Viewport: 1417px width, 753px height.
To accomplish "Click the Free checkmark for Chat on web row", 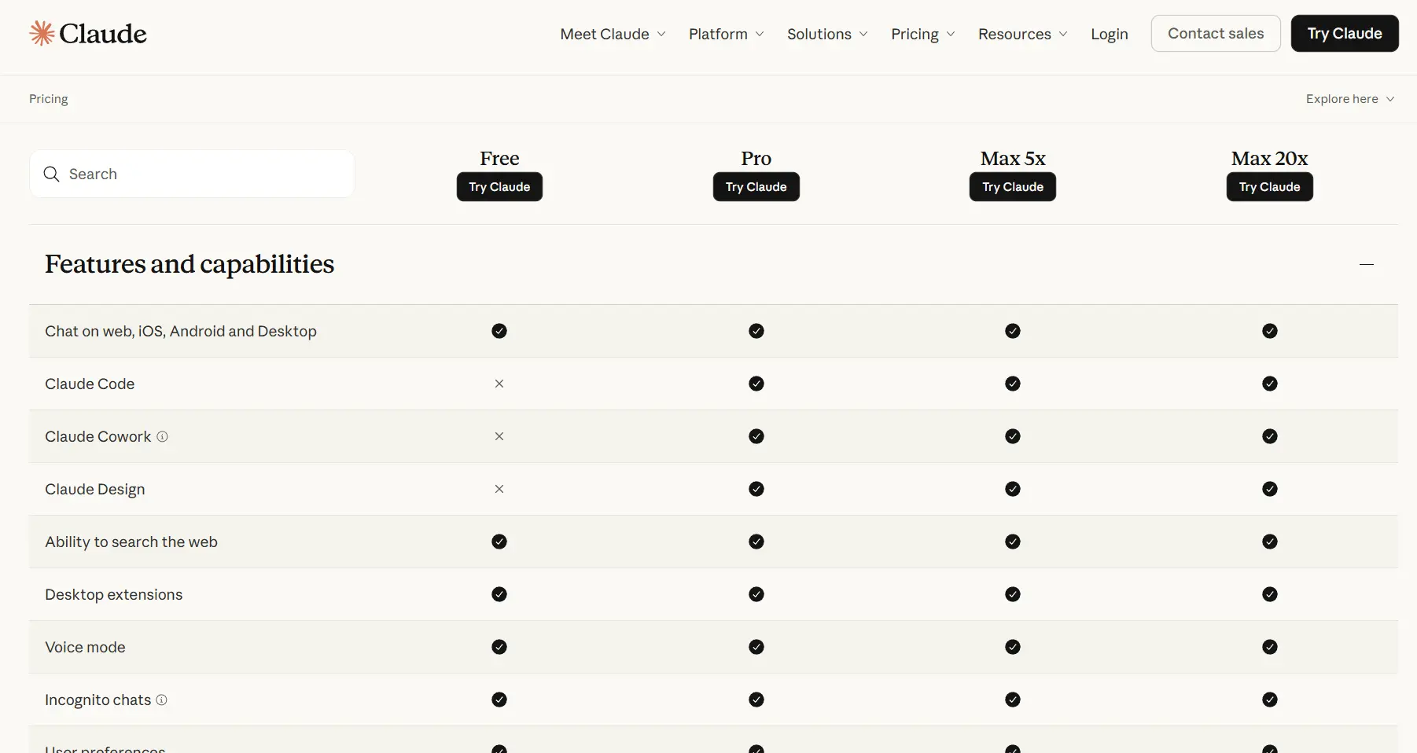I will coord(499,331).
